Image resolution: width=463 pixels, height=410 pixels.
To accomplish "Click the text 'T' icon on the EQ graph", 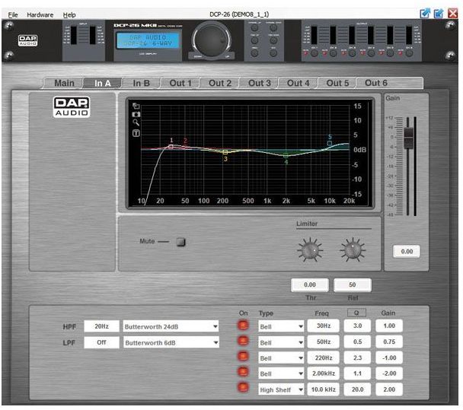I will click(136, 133).
